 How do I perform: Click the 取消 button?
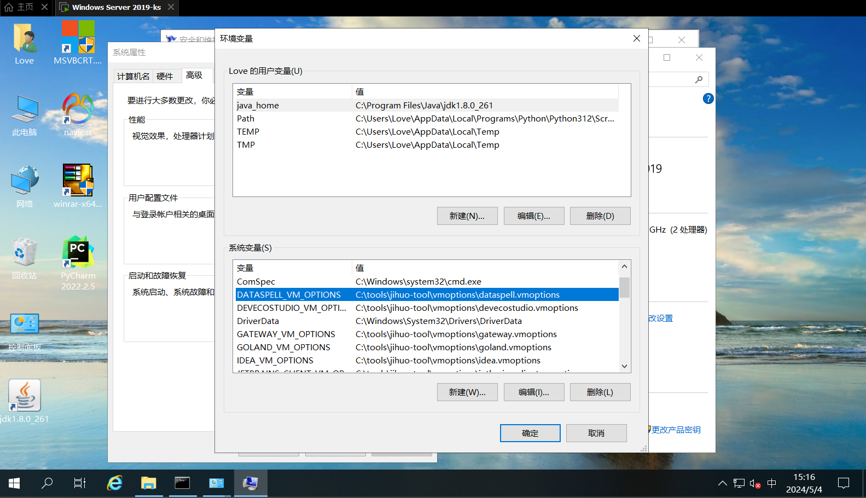pyautogui.click(x=596, y=433)
